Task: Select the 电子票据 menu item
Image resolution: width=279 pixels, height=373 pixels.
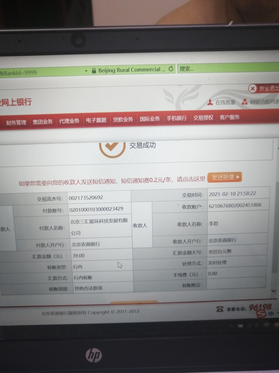Action: (96, 120)
